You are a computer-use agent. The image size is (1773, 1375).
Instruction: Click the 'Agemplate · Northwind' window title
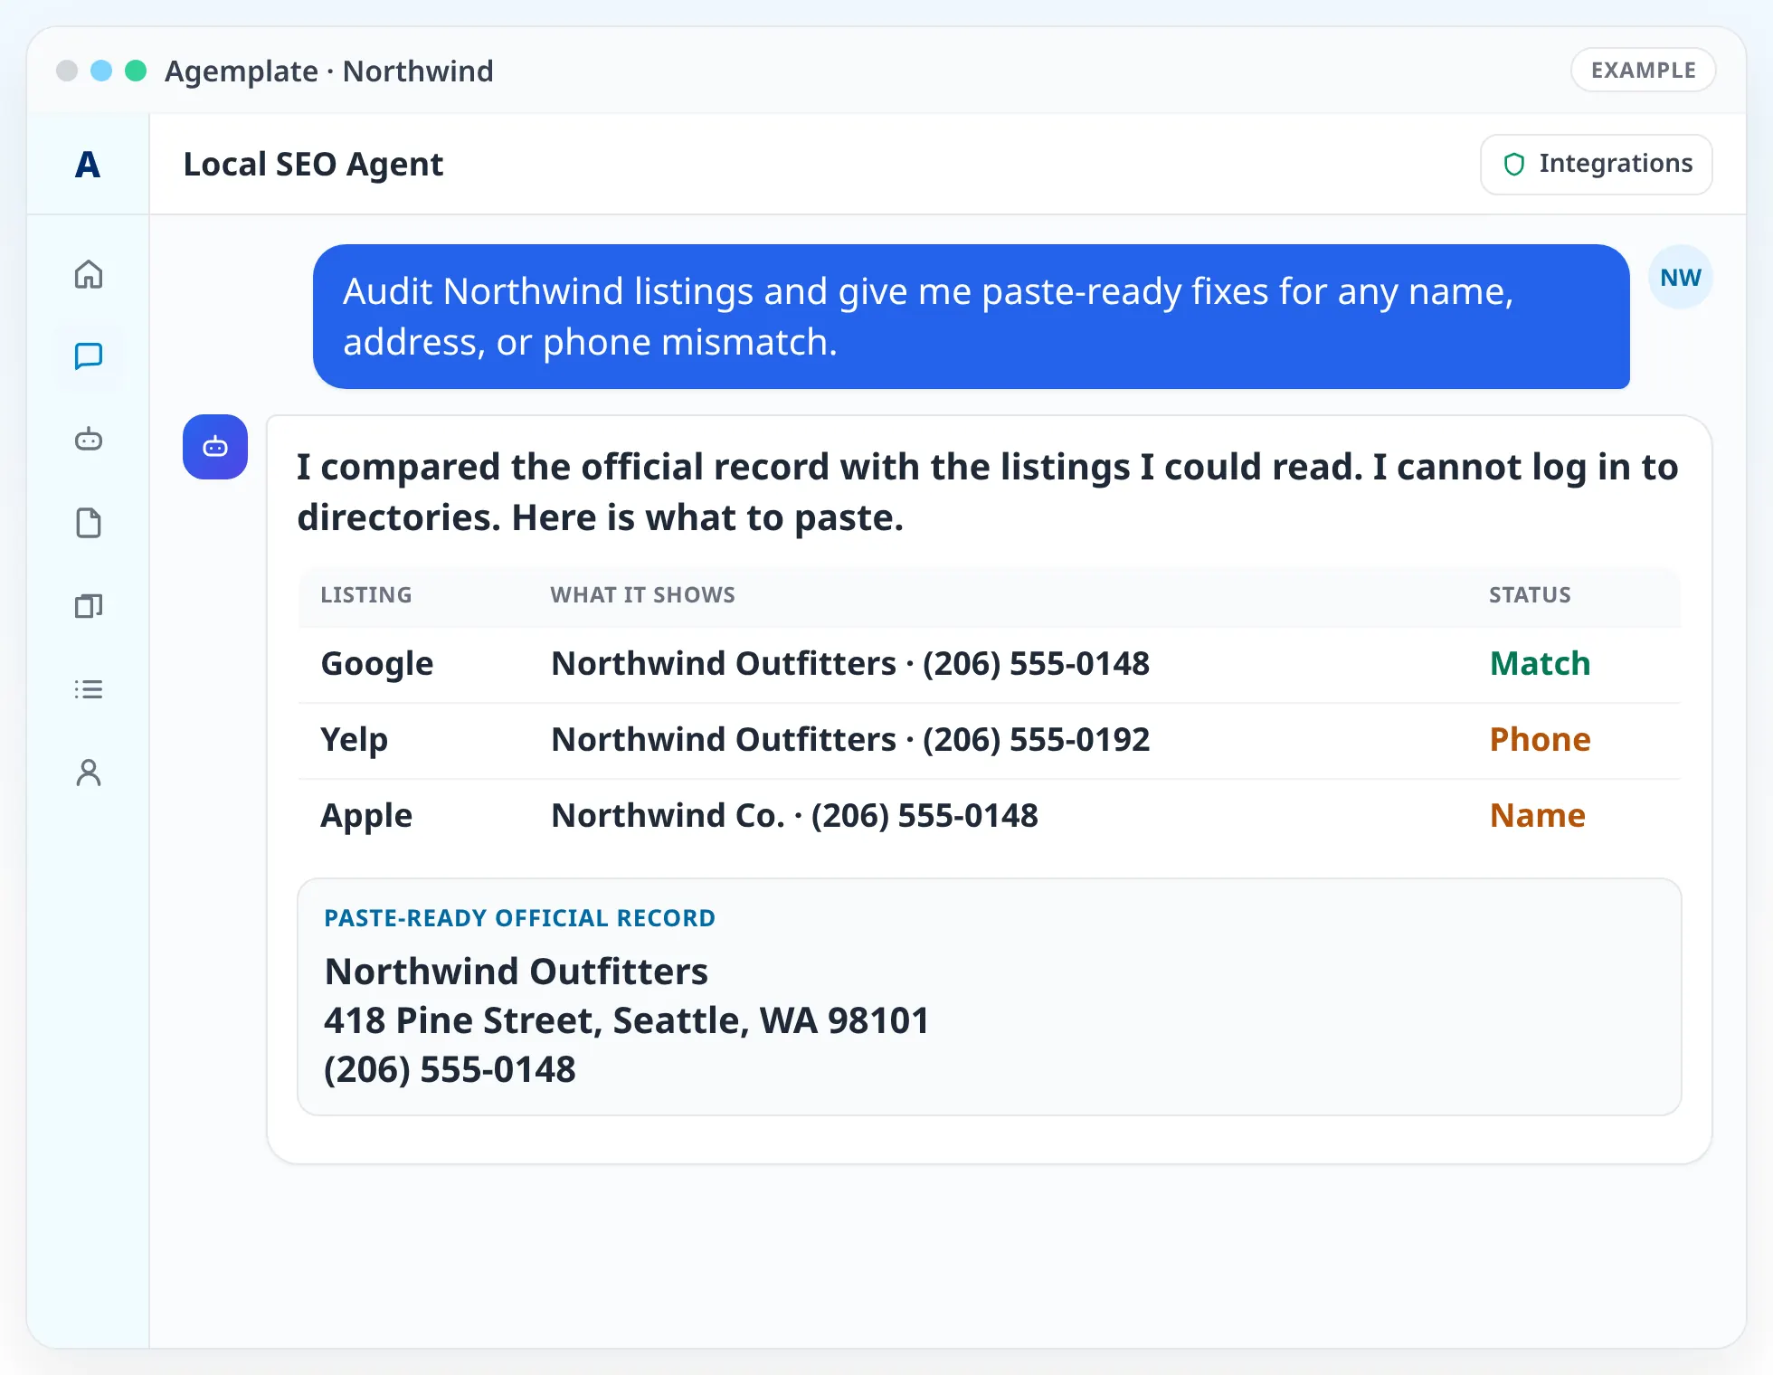click(x=328, y=71)
